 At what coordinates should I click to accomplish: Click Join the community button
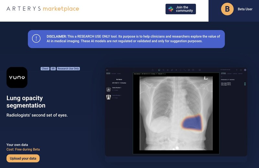point(181,9)
